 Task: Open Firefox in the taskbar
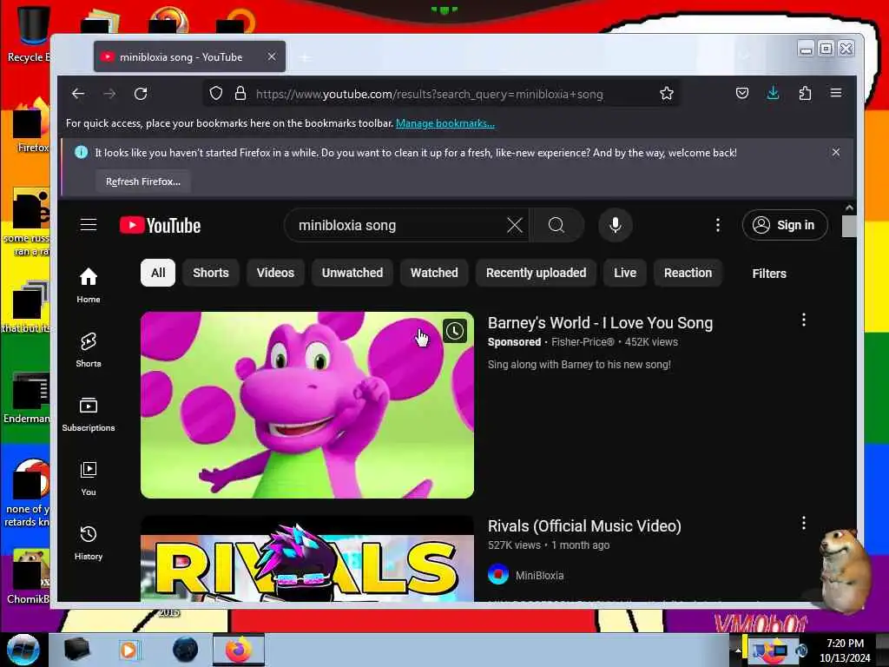click(x=239, y=650)
